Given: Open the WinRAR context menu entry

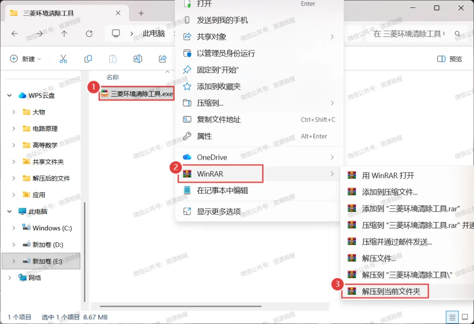Looking at the screenshot, I should 259,174.
